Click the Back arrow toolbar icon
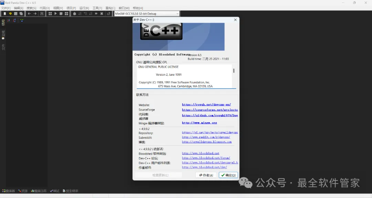Screen dimensions: 372x198 29,14
